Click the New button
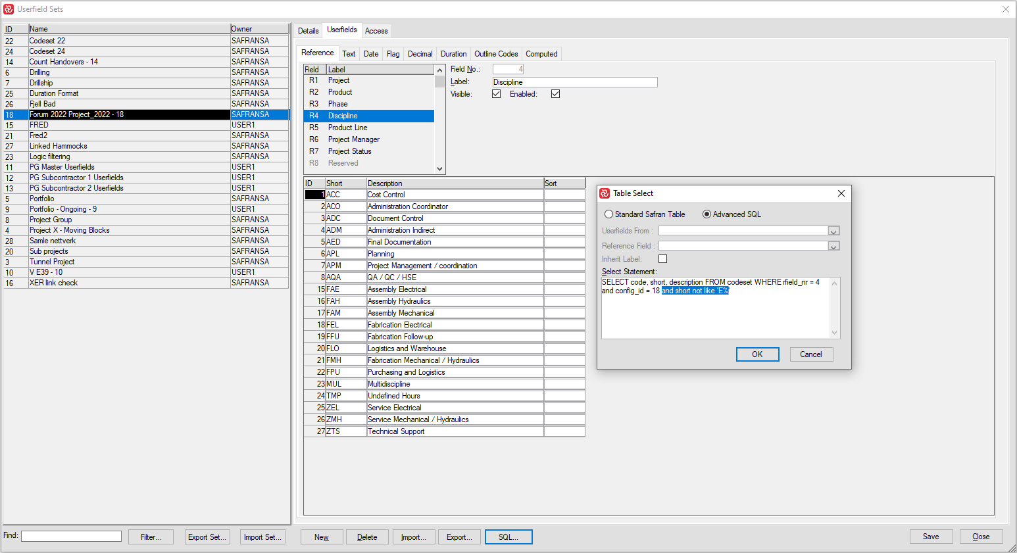 322,537
